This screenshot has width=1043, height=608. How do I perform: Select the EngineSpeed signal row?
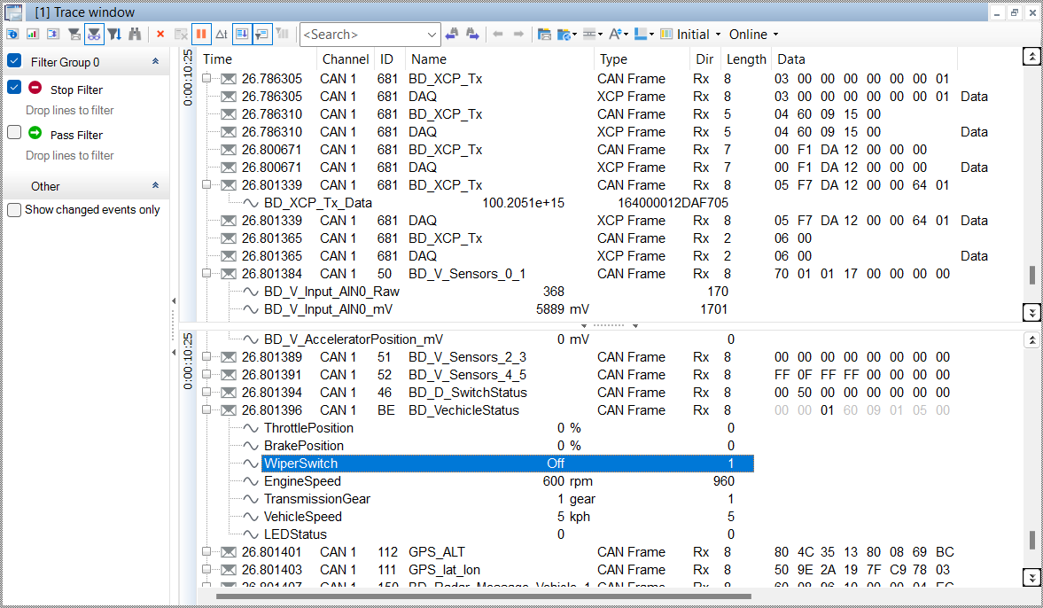(507, 481)
